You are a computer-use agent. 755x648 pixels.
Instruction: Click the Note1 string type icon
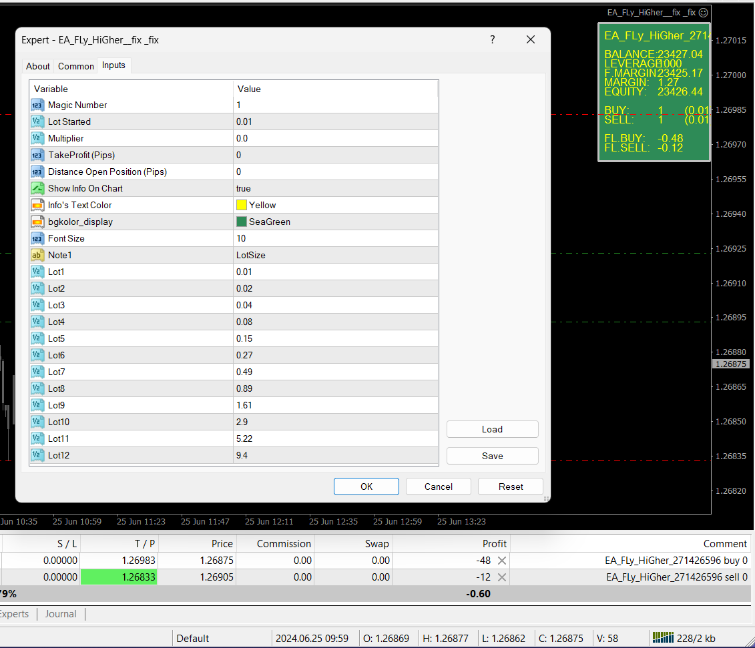(x=37, y=255)
